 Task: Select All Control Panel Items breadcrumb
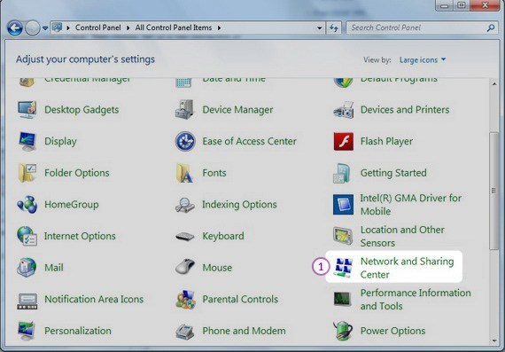click(x=174, y=27)
